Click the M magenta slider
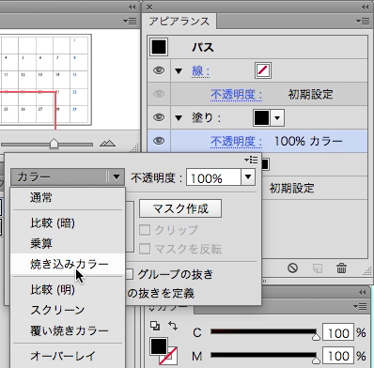This screenshot has width=374, height=368. click(264, 356)
